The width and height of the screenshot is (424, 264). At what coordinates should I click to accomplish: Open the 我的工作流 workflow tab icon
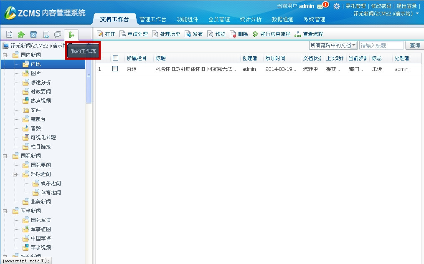[71, 34]
